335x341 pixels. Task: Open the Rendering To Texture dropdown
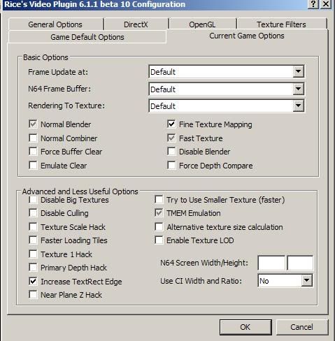(227, 106)
